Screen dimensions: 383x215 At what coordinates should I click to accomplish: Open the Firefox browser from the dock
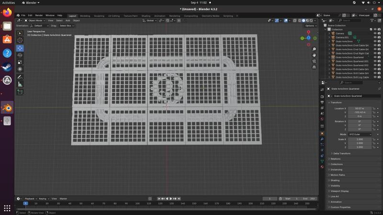pyautogui.click(x=7, y=13)
